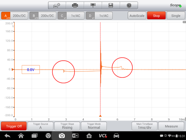Toggle channel D on/off
The height and width of the screenshot is (140, 186).
click(90, 16)
